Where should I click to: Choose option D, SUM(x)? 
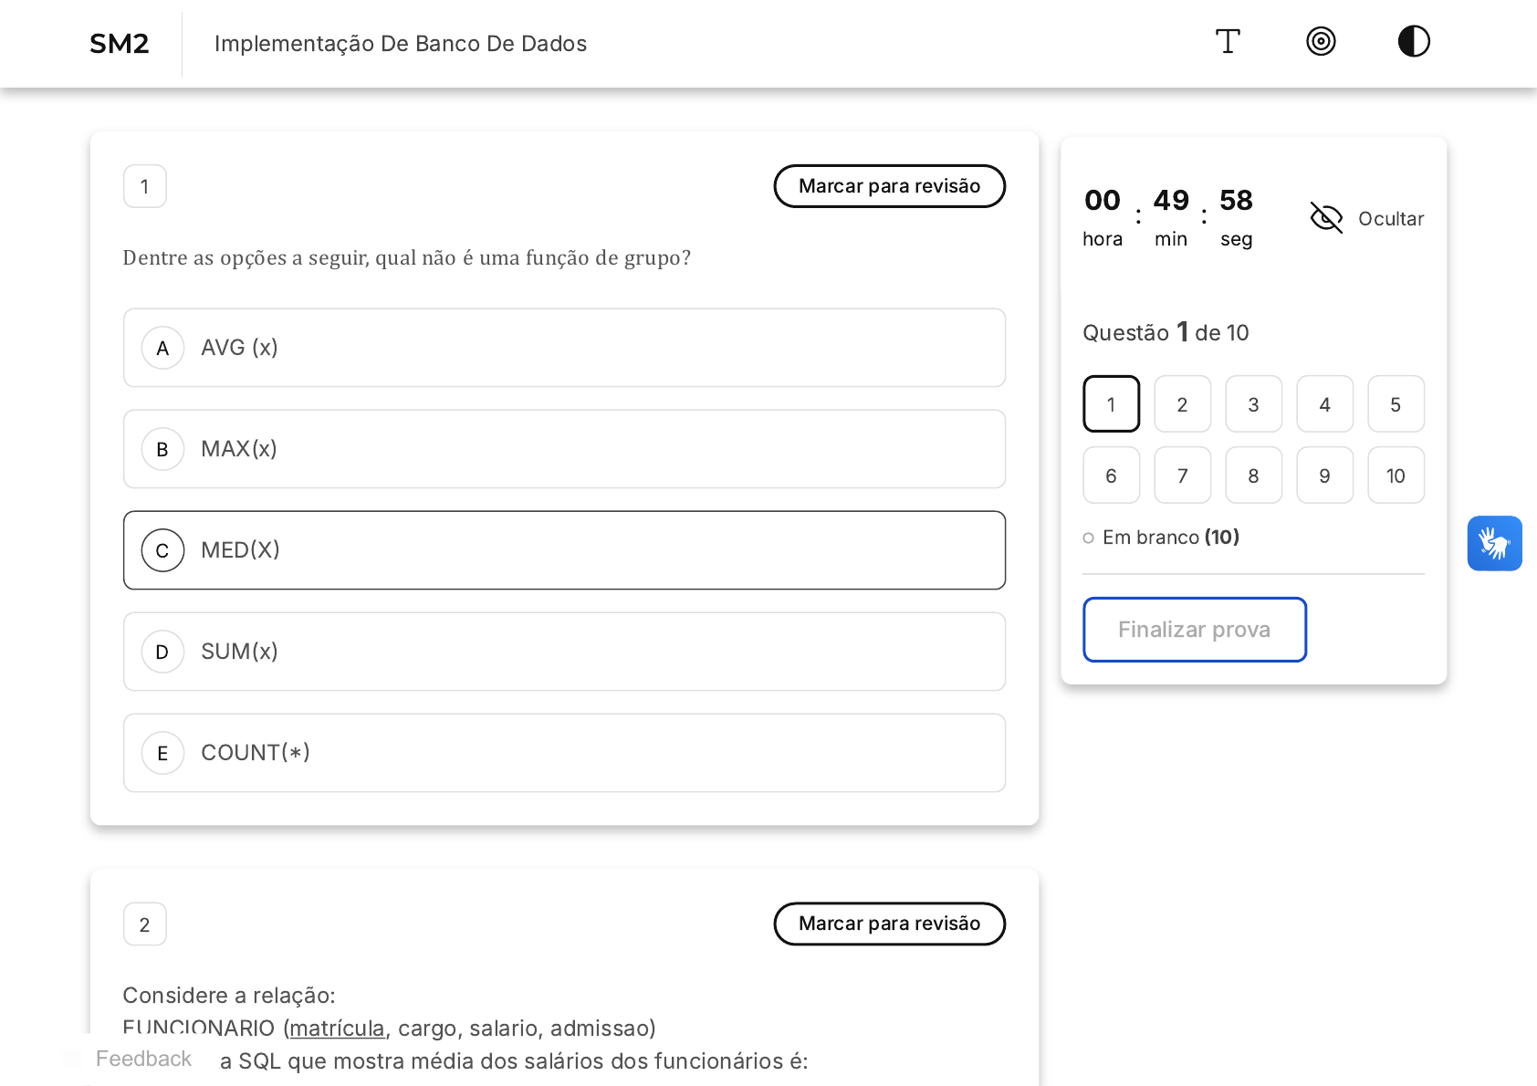tap(564, 652)
